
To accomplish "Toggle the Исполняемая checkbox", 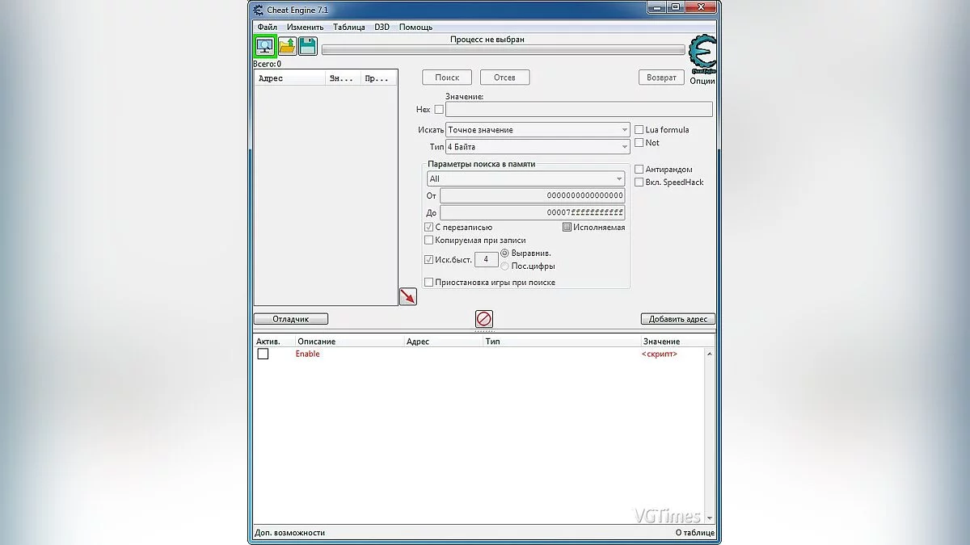I will [x=567, y=228].
